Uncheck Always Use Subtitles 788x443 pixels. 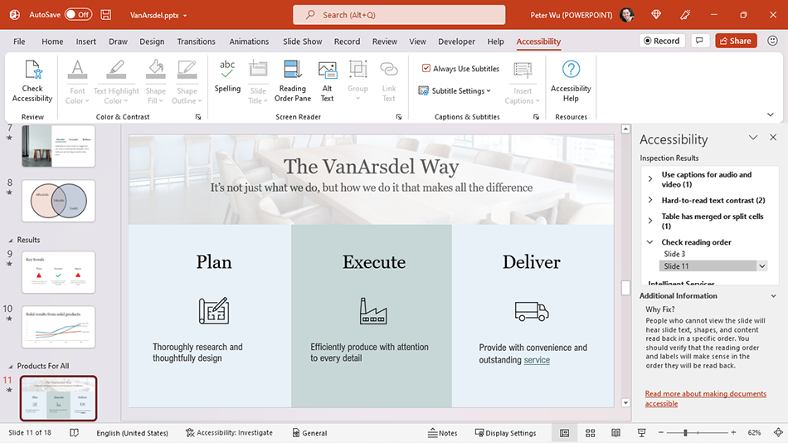click(426, 68)
